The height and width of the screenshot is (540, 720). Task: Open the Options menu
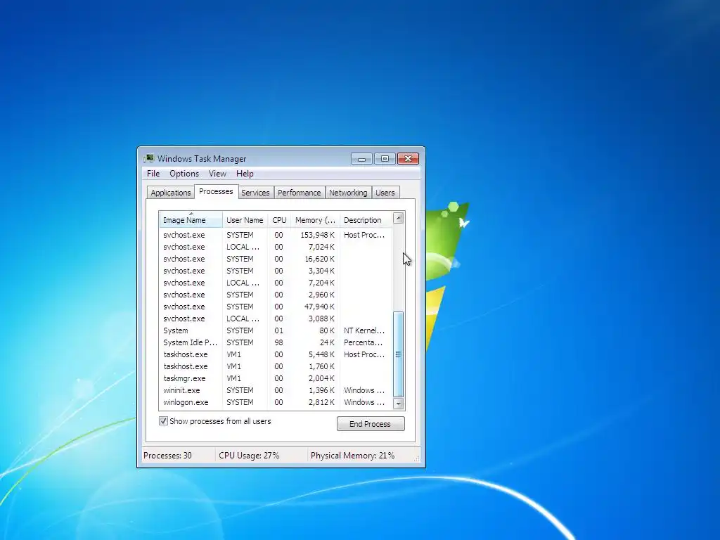click(x=184, y=174)
